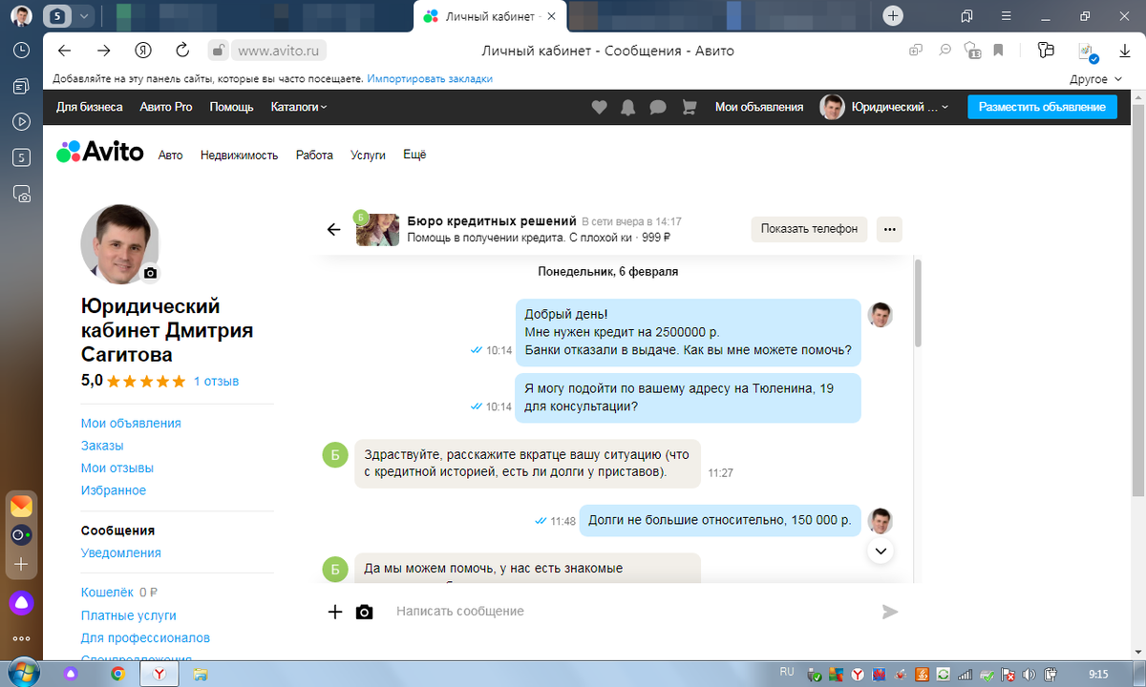Attach a file with plus icon
Screen dimensions: 1146x687
pyautogui.click(x=335, y=612)
